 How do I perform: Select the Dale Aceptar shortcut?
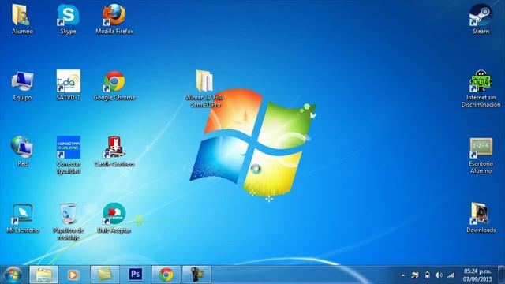114,214
